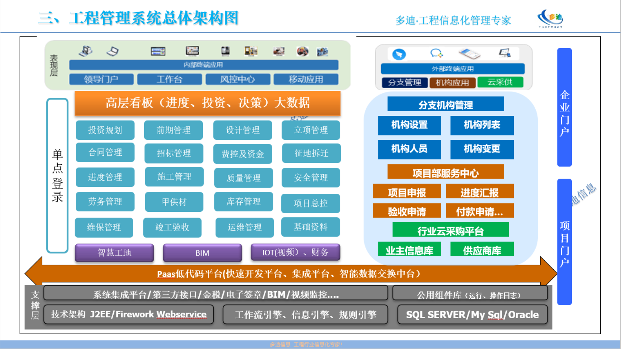The height and width of the screenshot is (349, 621).
Task: Select the 业主信息库 box
Action: (410, 249)
